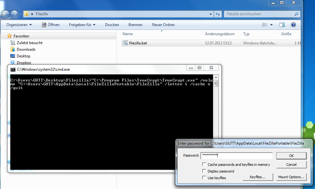This screenshot has width=315, height=189.
Task: Click the Windows-Batchda... type cell
Action: 260,43
